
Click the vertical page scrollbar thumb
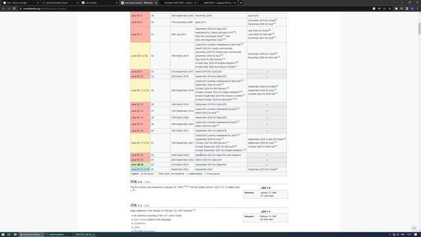419,28
